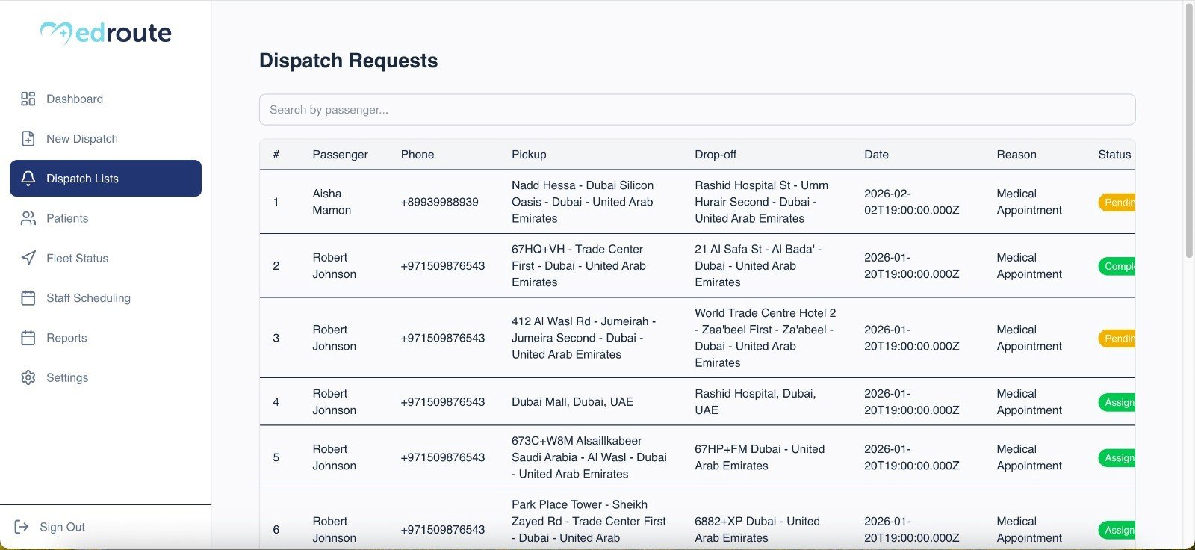Viewport: 1195px width, 550px height.
Task: Click date 2026-02-02T19:00:00.000Z
Action: (x=911, y=202)
